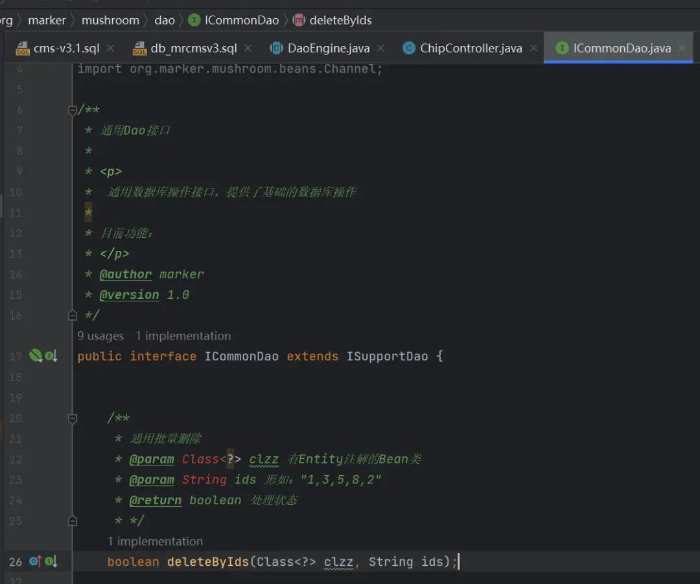This screenshot has width=700, height=584.
Task: Close the cms-v3.1.sql tab
Action: pyautogui.click(x=110, y=48)
